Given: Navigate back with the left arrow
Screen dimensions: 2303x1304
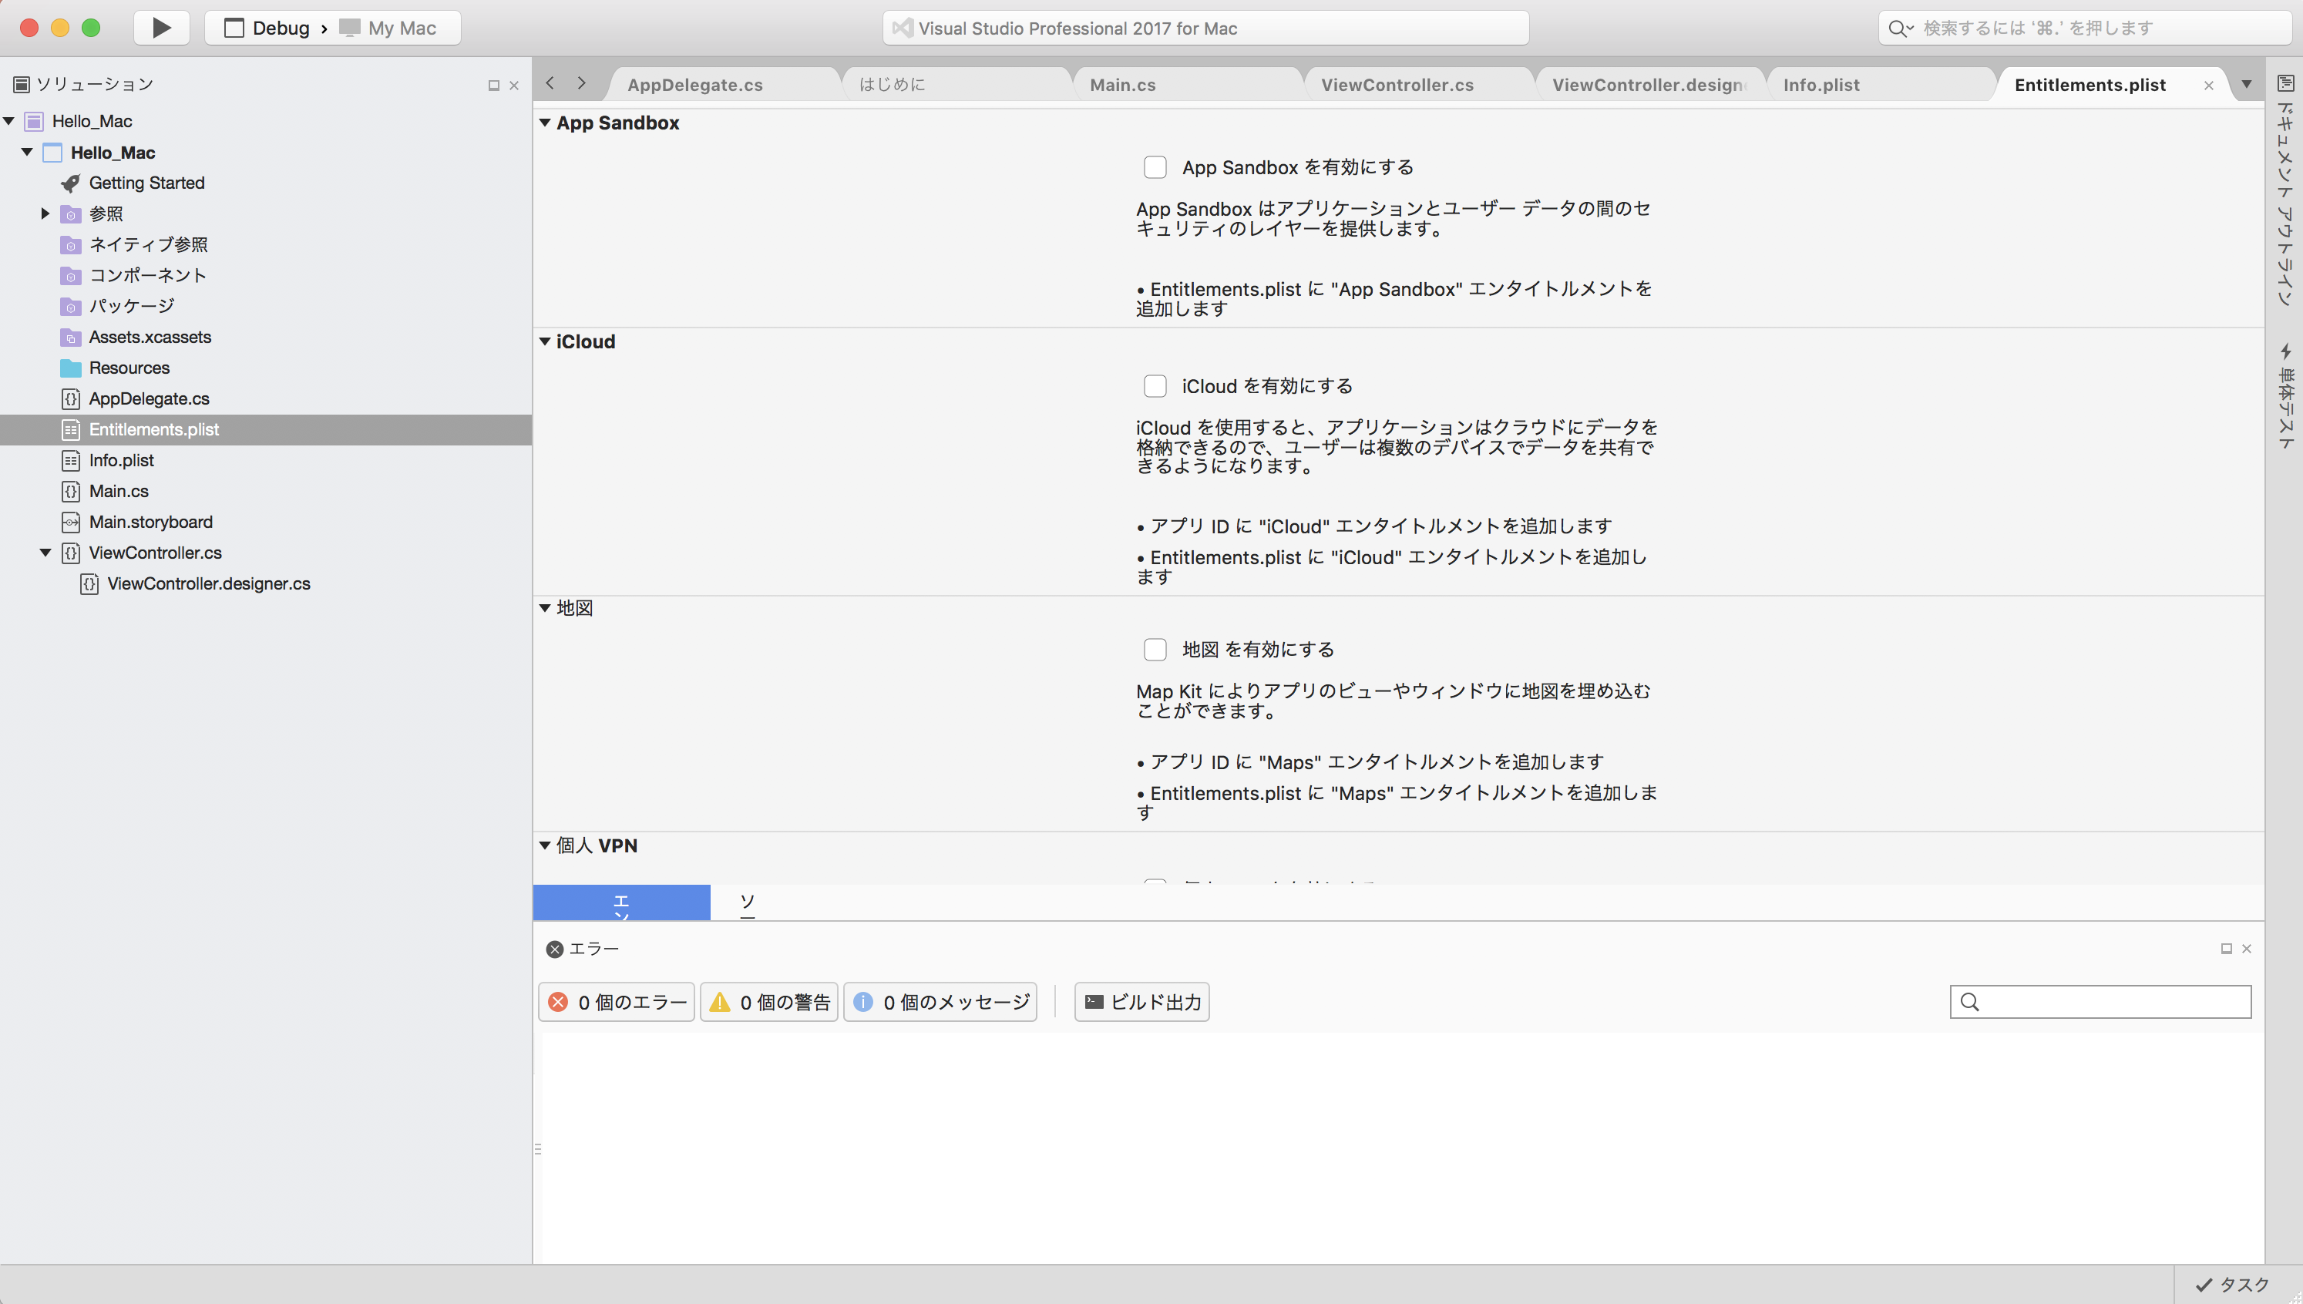Looking at the screenshot, I should click(550, 83).
